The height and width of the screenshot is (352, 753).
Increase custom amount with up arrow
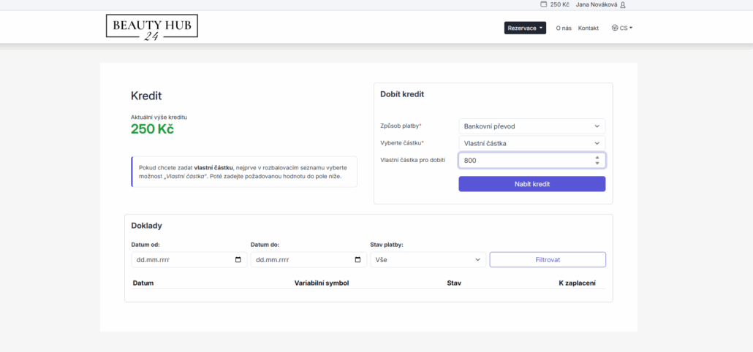point(597,157)
